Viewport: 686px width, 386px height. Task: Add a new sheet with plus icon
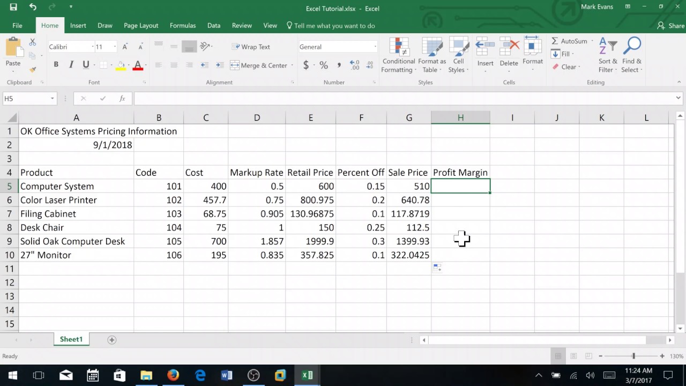(112, 340)
